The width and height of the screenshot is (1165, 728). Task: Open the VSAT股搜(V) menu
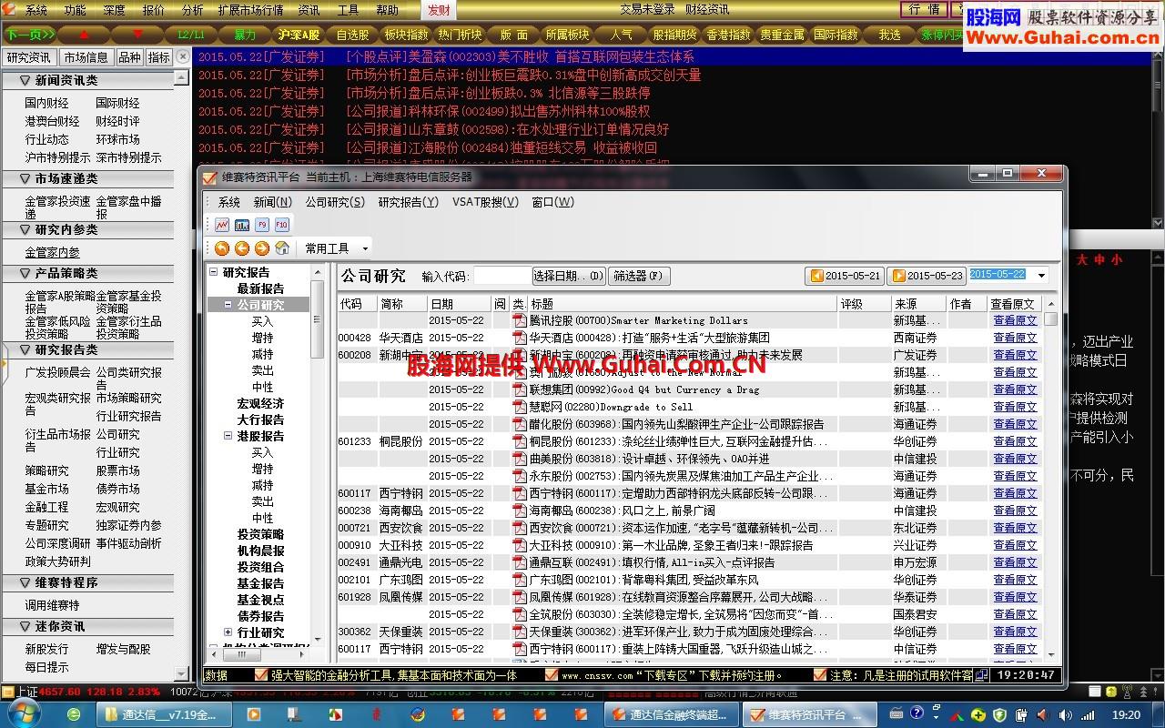click(485, 202)
